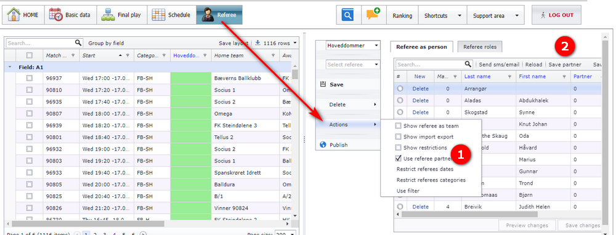
Task: Expand the Shortcuts dropdown
Action: click(x=460, y=16)
